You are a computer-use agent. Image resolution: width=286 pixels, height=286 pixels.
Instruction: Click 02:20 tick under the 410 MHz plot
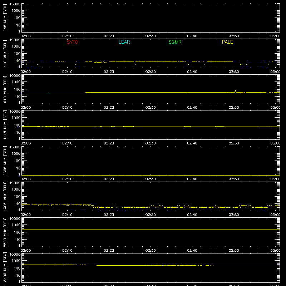tap(109, 72)
